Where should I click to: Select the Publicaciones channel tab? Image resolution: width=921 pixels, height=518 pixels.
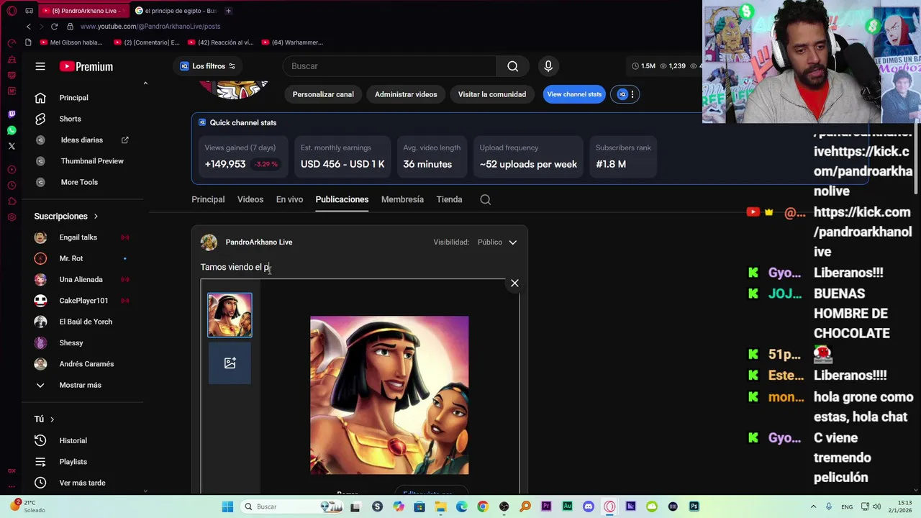[x=342, y=199]
